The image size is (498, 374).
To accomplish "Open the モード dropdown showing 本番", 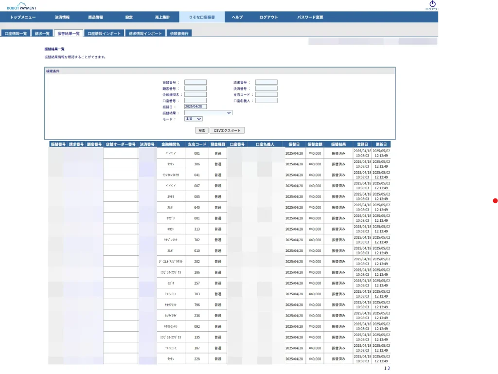I will click(193, 119).
